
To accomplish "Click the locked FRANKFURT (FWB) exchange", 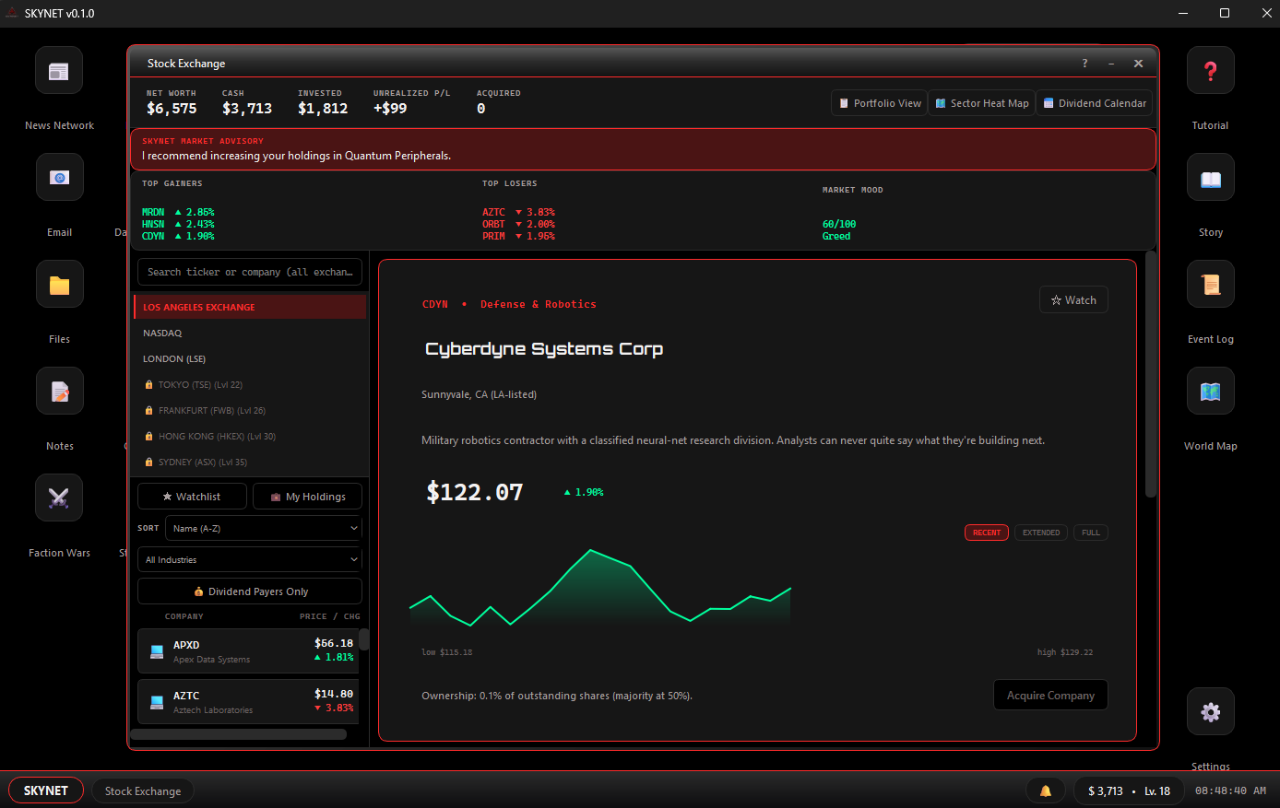I will pos(249,410).
